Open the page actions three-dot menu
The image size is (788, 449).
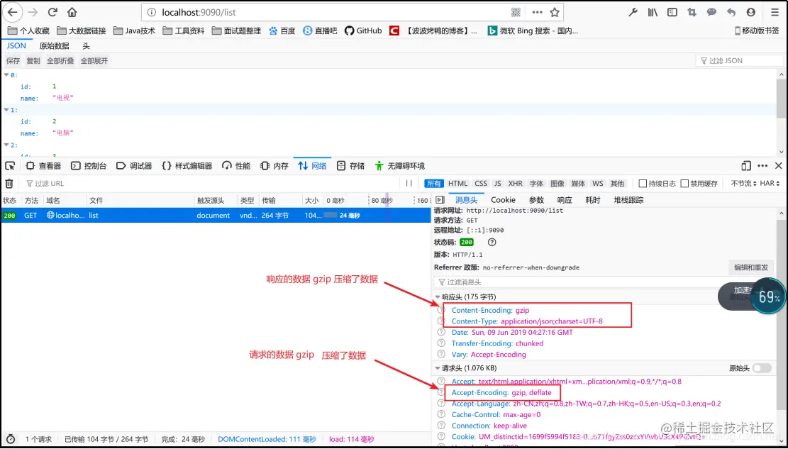click(x=537, y=12)
